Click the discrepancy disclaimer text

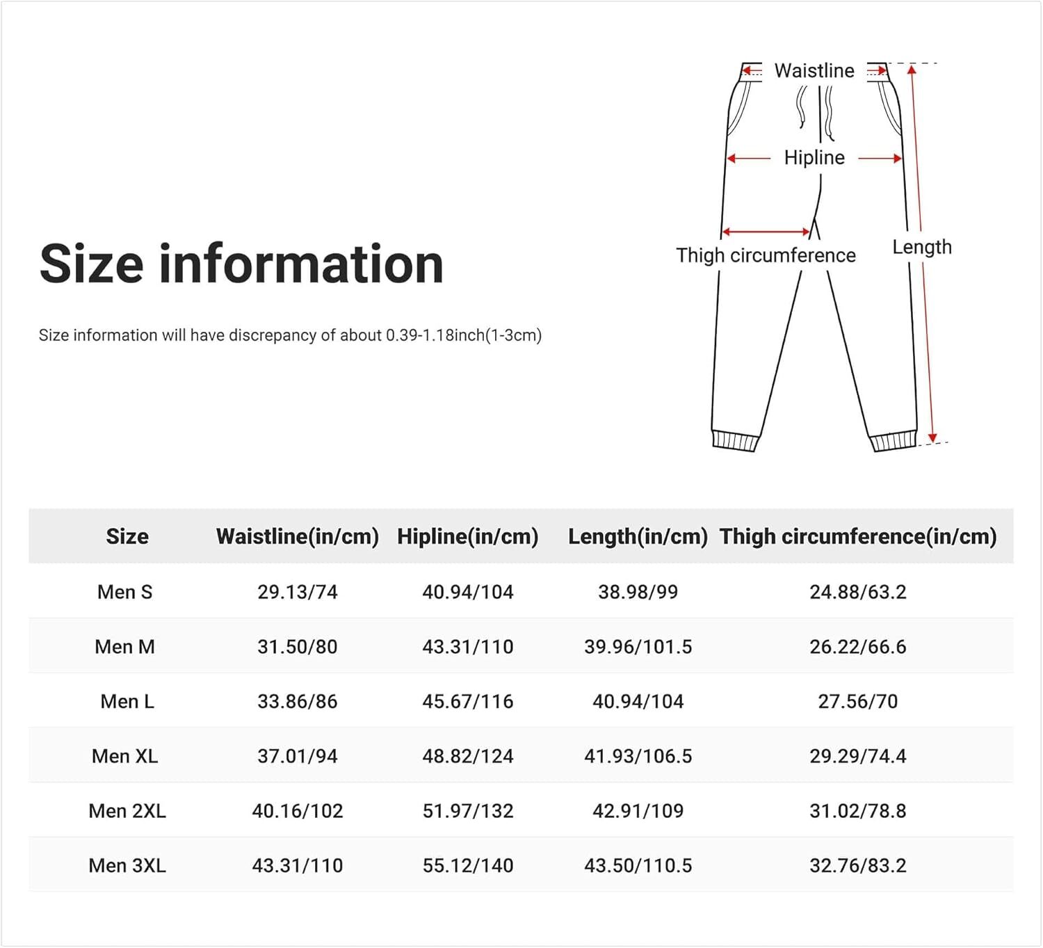292,335
